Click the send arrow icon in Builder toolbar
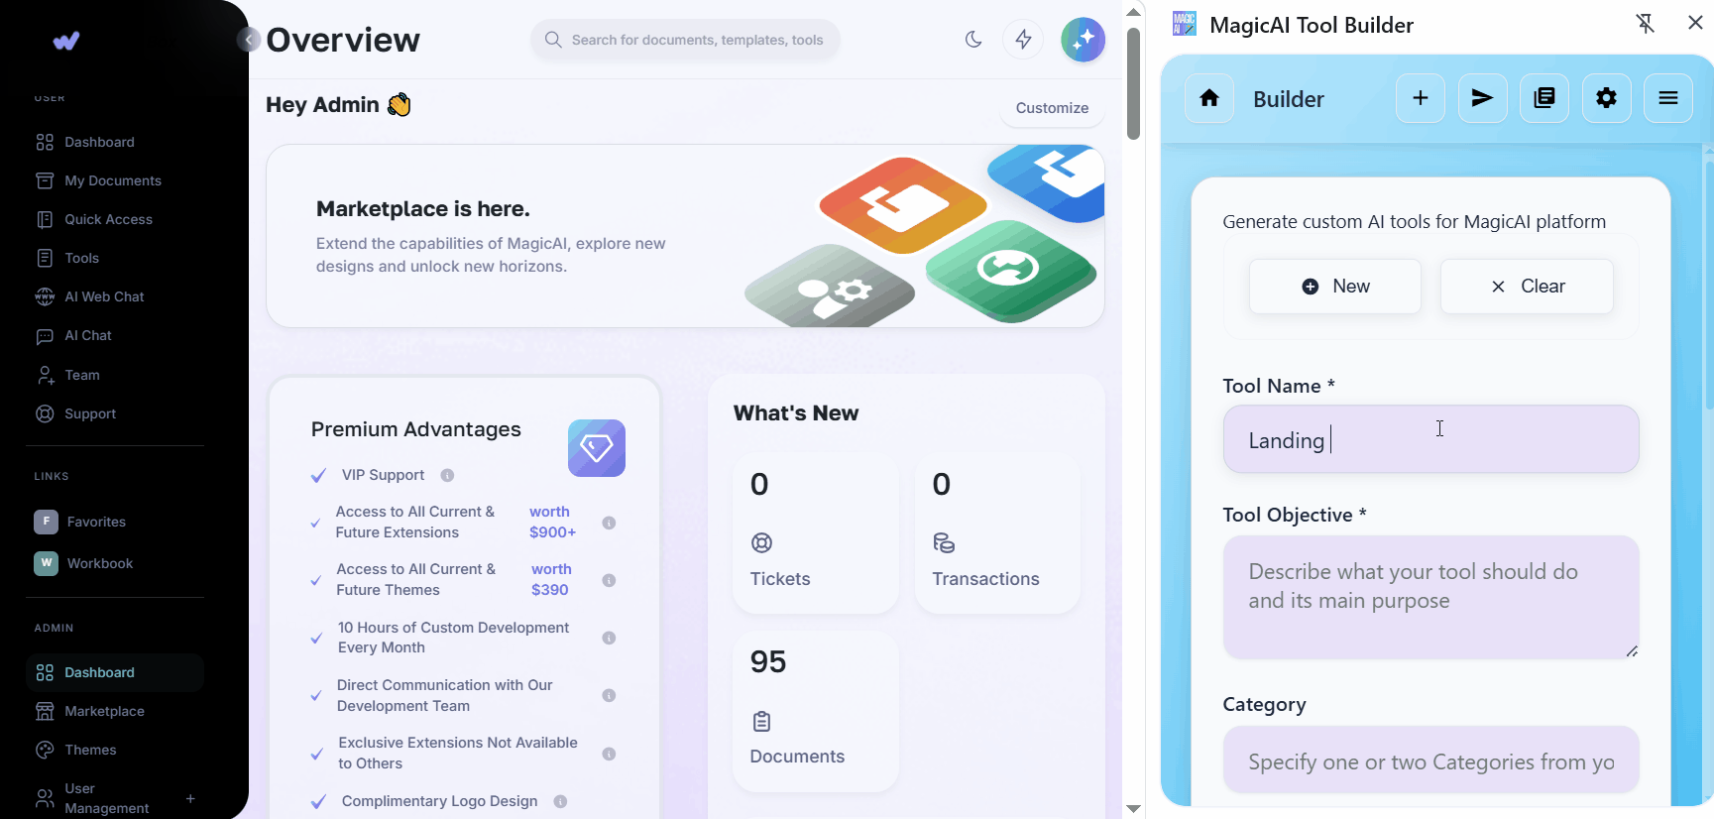The width and height of the screenshot is (1714, 819). coord(1482,98)
